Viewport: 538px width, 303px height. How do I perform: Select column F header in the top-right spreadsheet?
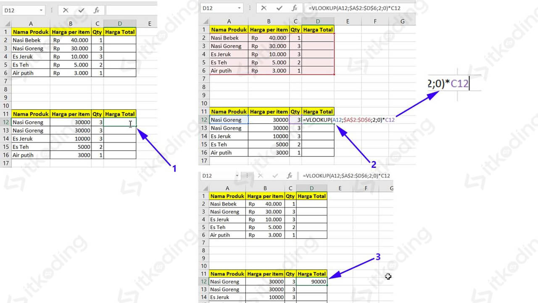[x=374, y=21]
